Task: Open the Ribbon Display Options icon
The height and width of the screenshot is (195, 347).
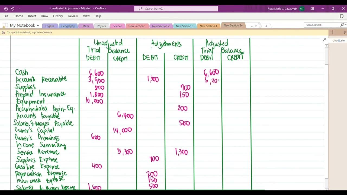Action: [312, 9]
